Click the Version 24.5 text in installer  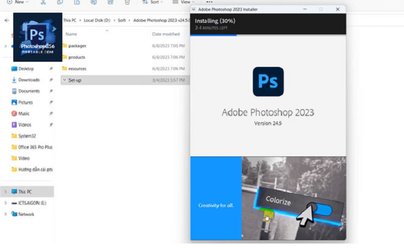tap(268, 123)
